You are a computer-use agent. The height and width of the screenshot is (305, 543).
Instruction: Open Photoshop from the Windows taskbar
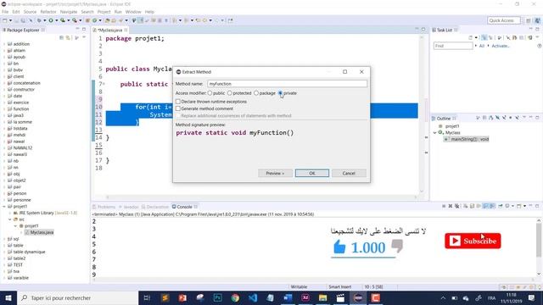click(x=218, y=297)
